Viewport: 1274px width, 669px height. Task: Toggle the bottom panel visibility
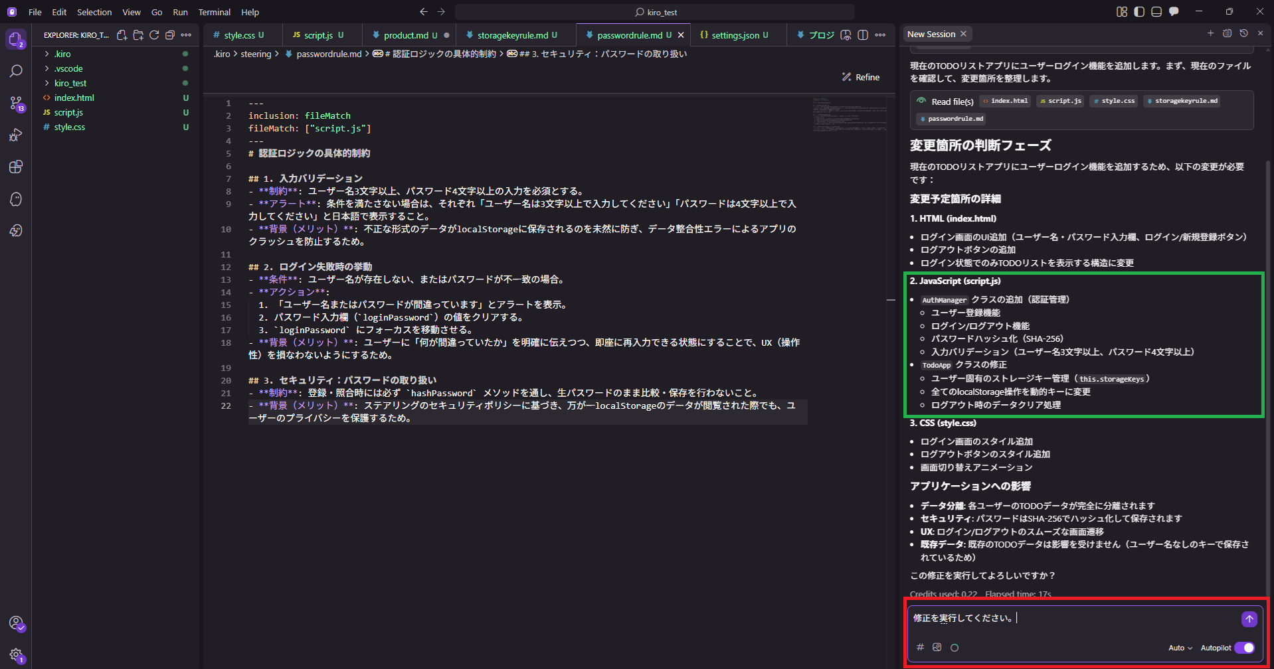click(1156, 11)
